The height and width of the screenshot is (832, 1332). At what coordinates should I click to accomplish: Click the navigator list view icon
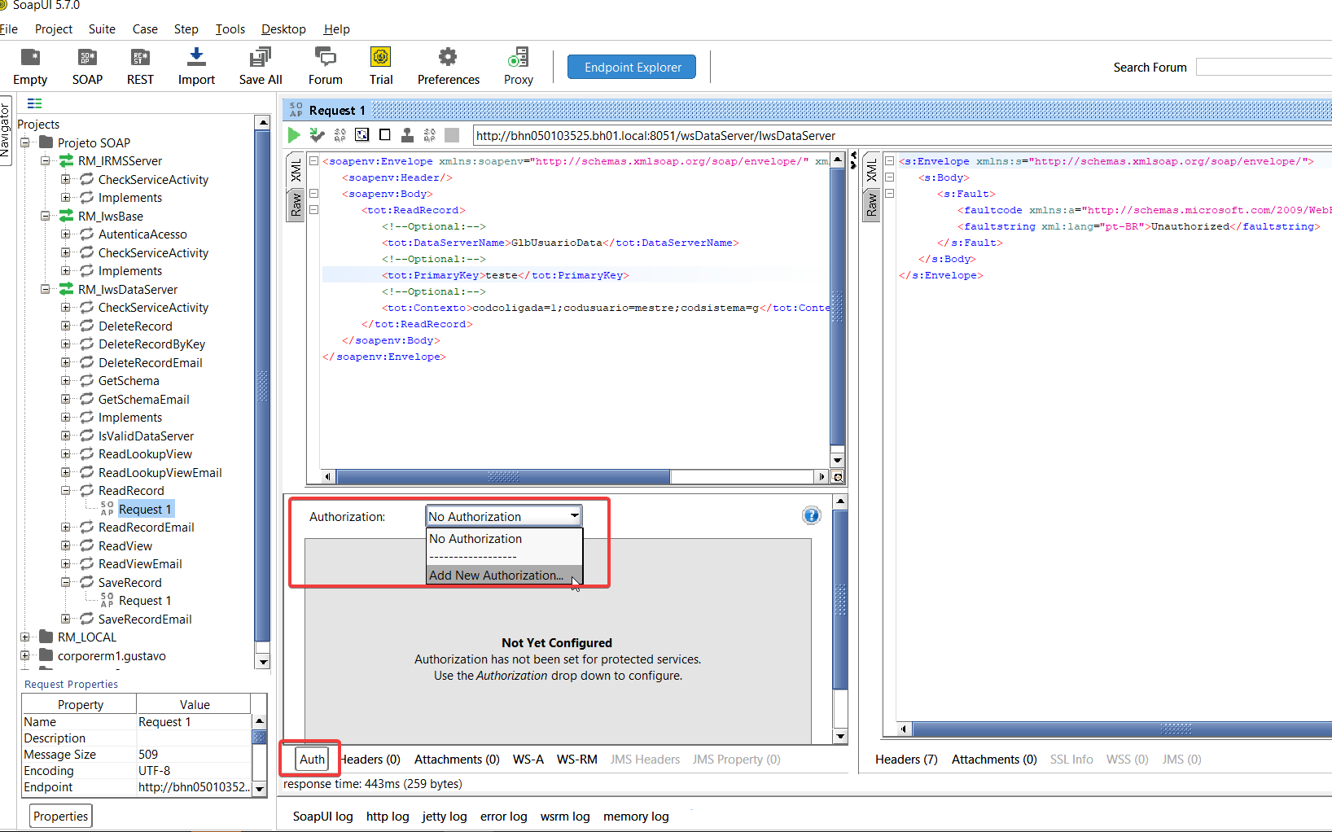(34, 103)
